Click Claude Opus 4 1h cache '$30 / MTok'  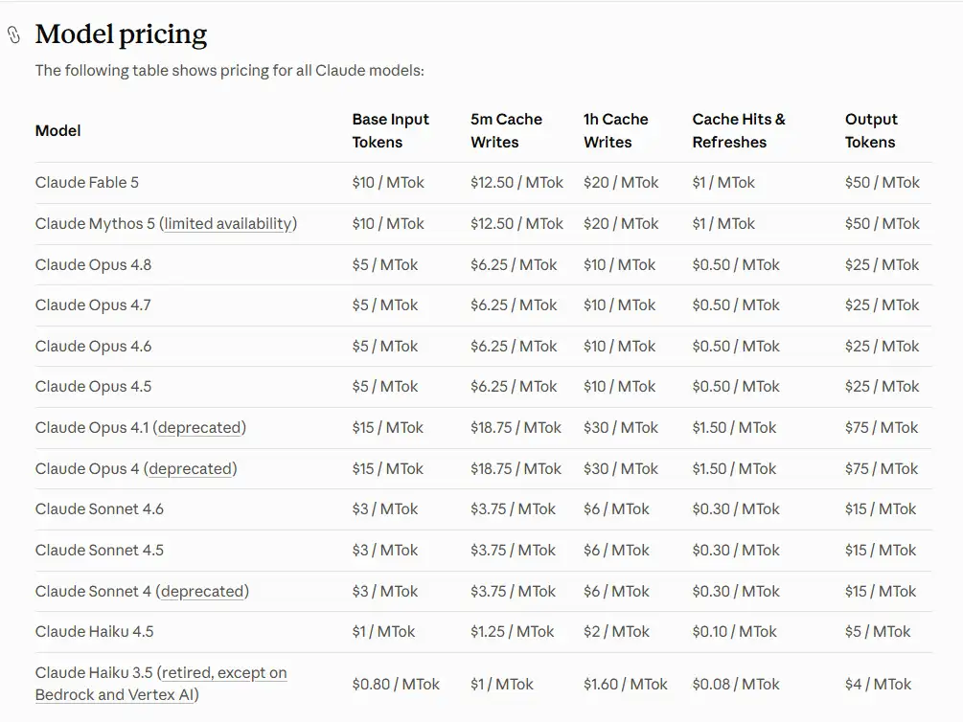620,469
